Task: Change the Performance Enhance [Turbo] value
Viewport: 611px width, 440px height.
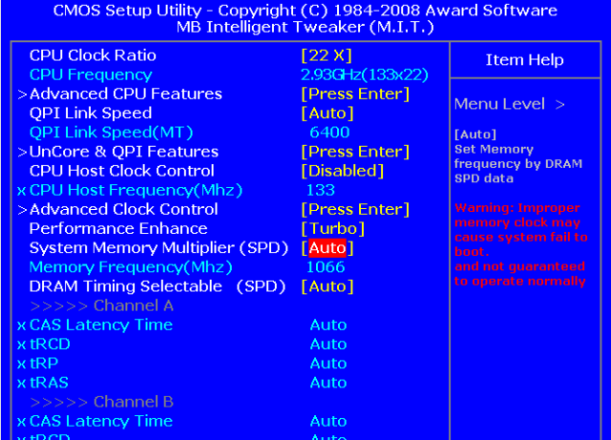Action: coord(333,228)
